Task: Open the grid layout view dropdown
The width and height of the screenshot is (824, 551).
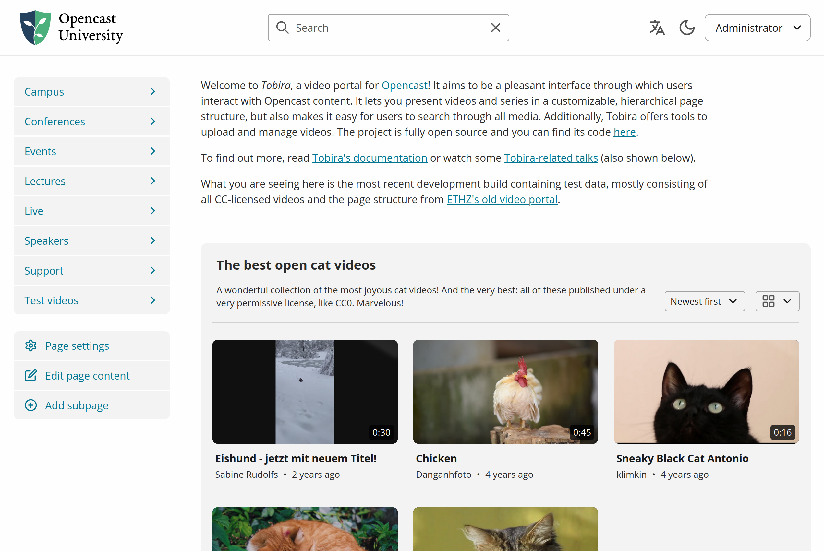Action: (x=777, y=301)
